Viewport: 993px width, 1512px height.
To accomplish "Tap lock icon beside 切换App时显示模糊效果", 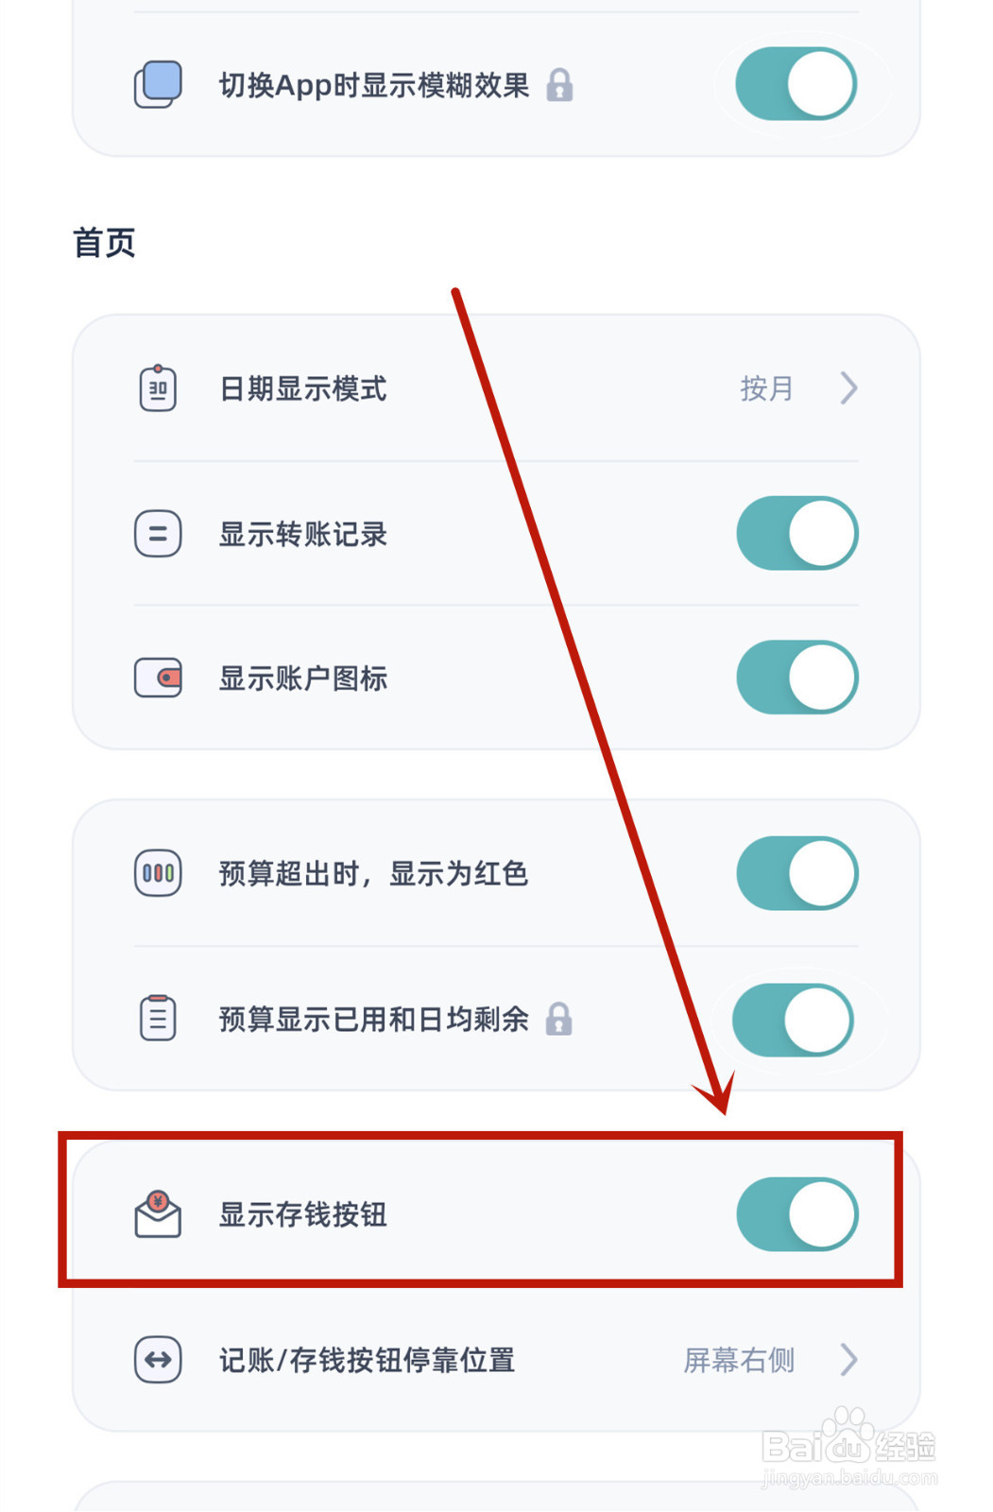I will tap(560, 85).
